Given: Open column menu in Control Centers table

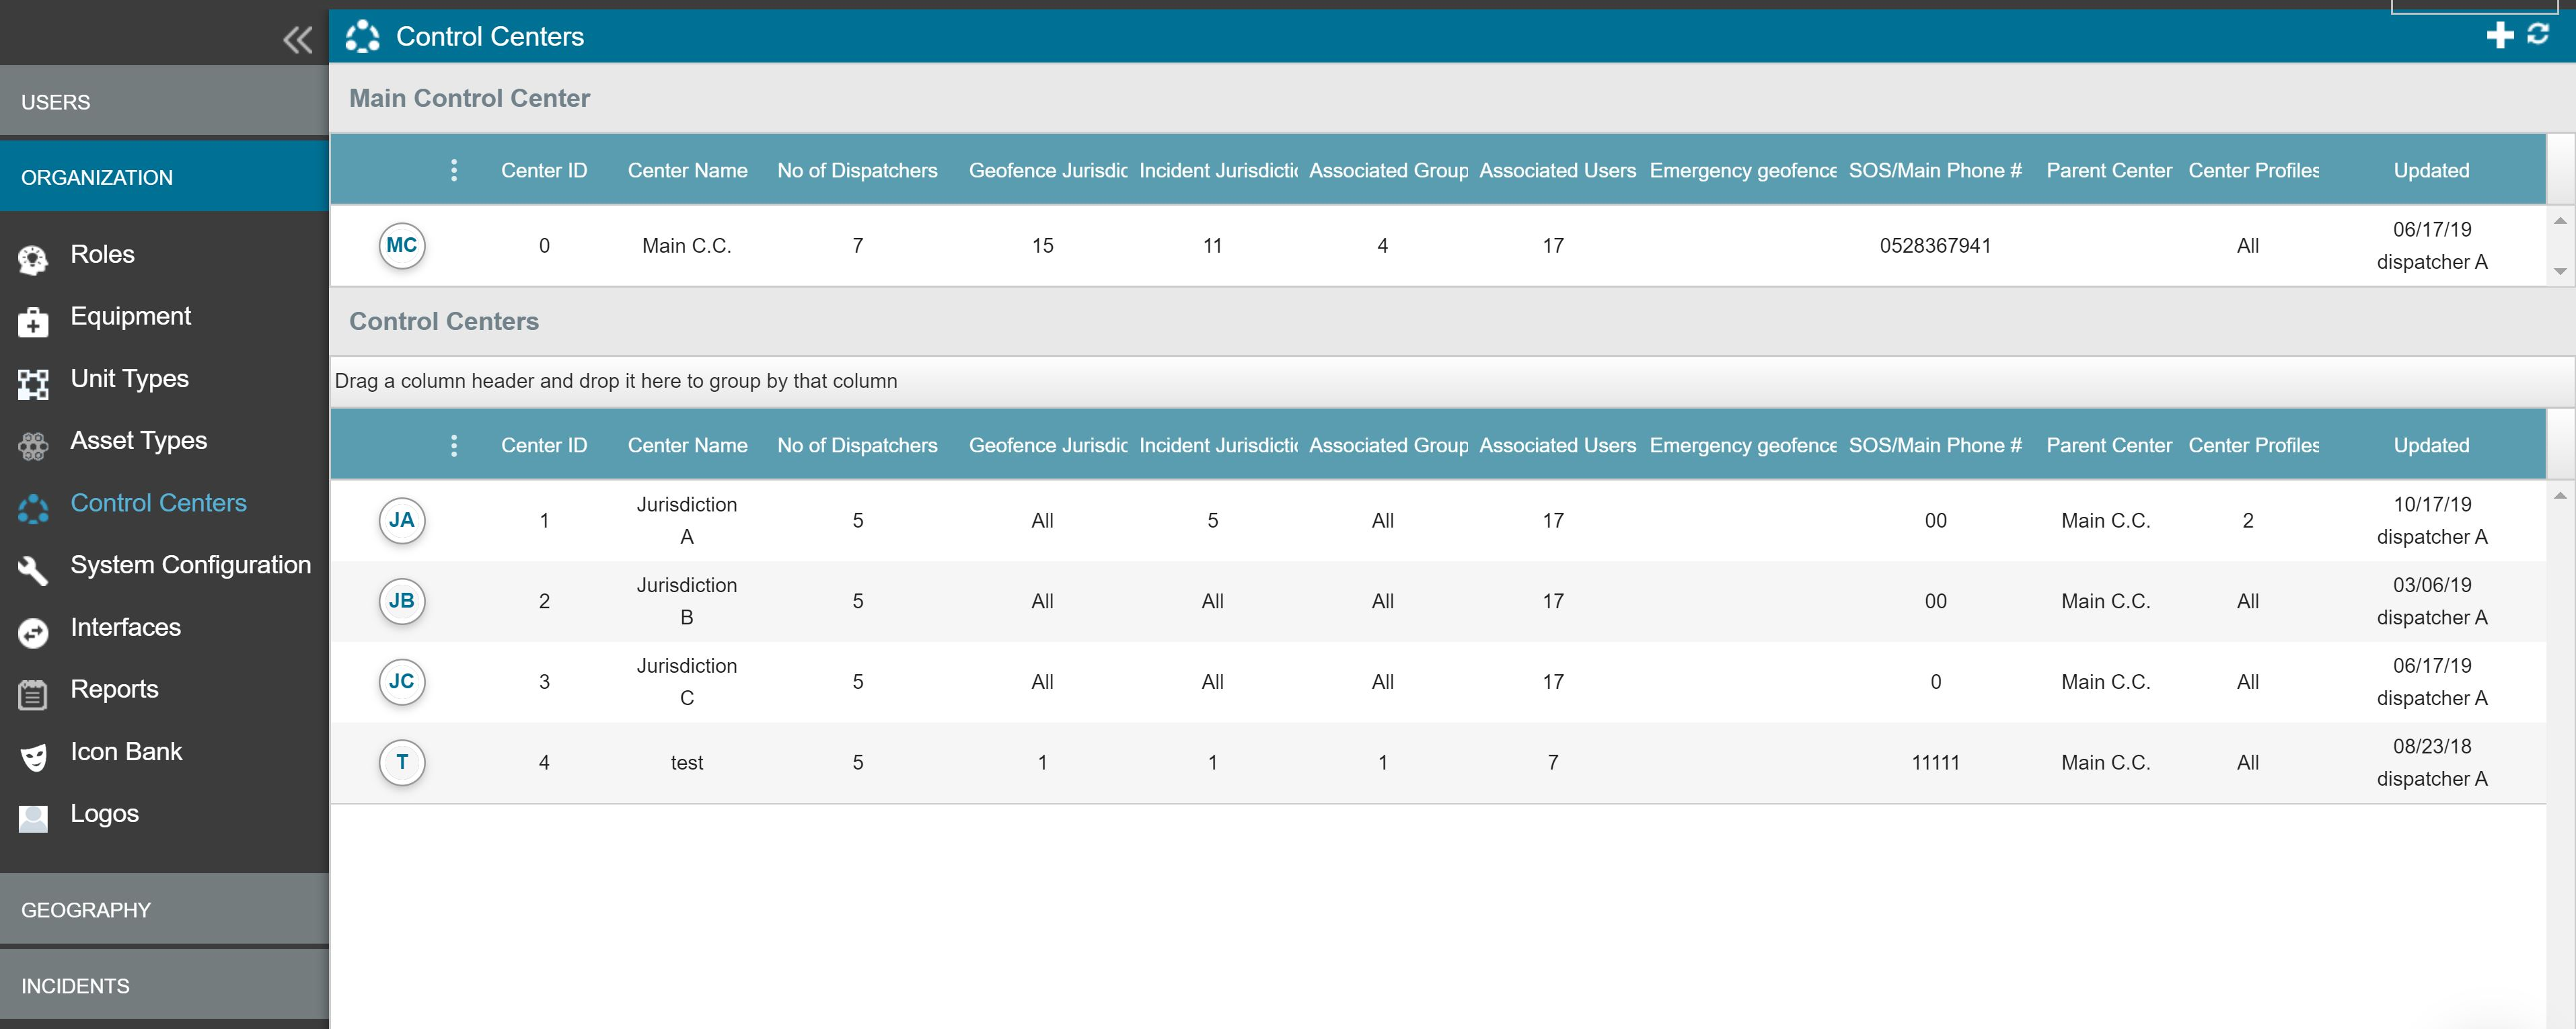Looking at the screenshot, I should [454, 446].
